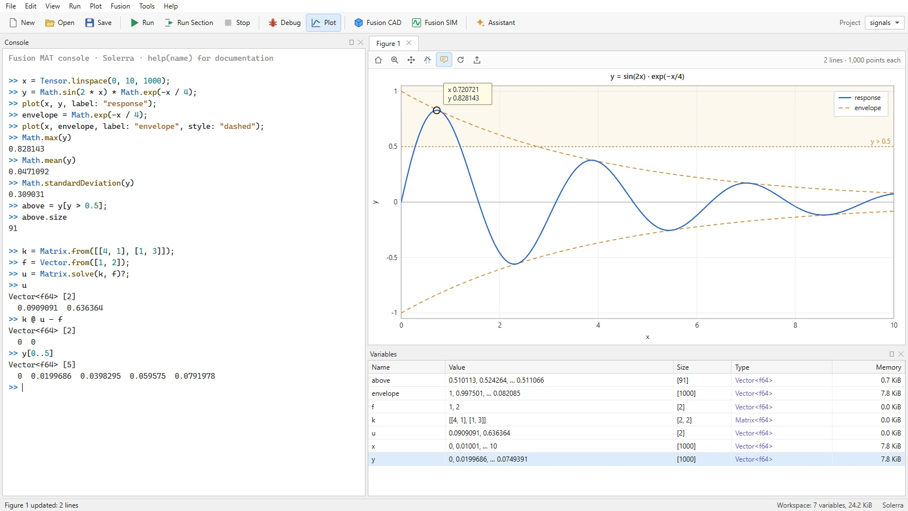Stop the running script
Viewport: 908px width, 511px height.
pos(237,23)
